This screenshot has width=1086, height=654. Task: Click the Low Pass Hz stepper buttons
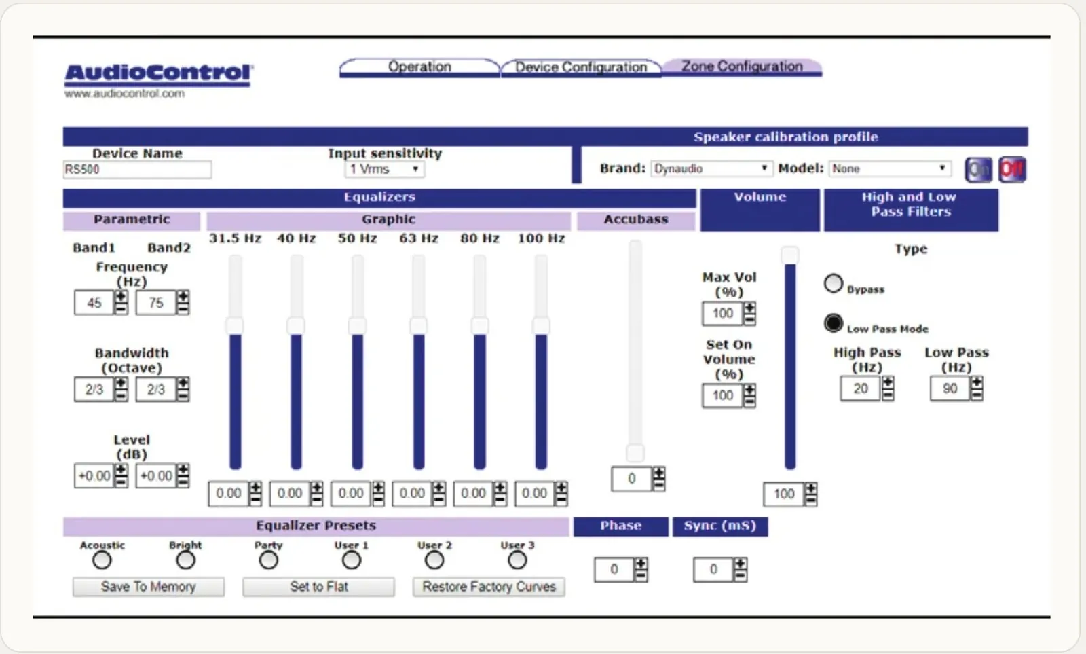(976, 388)
